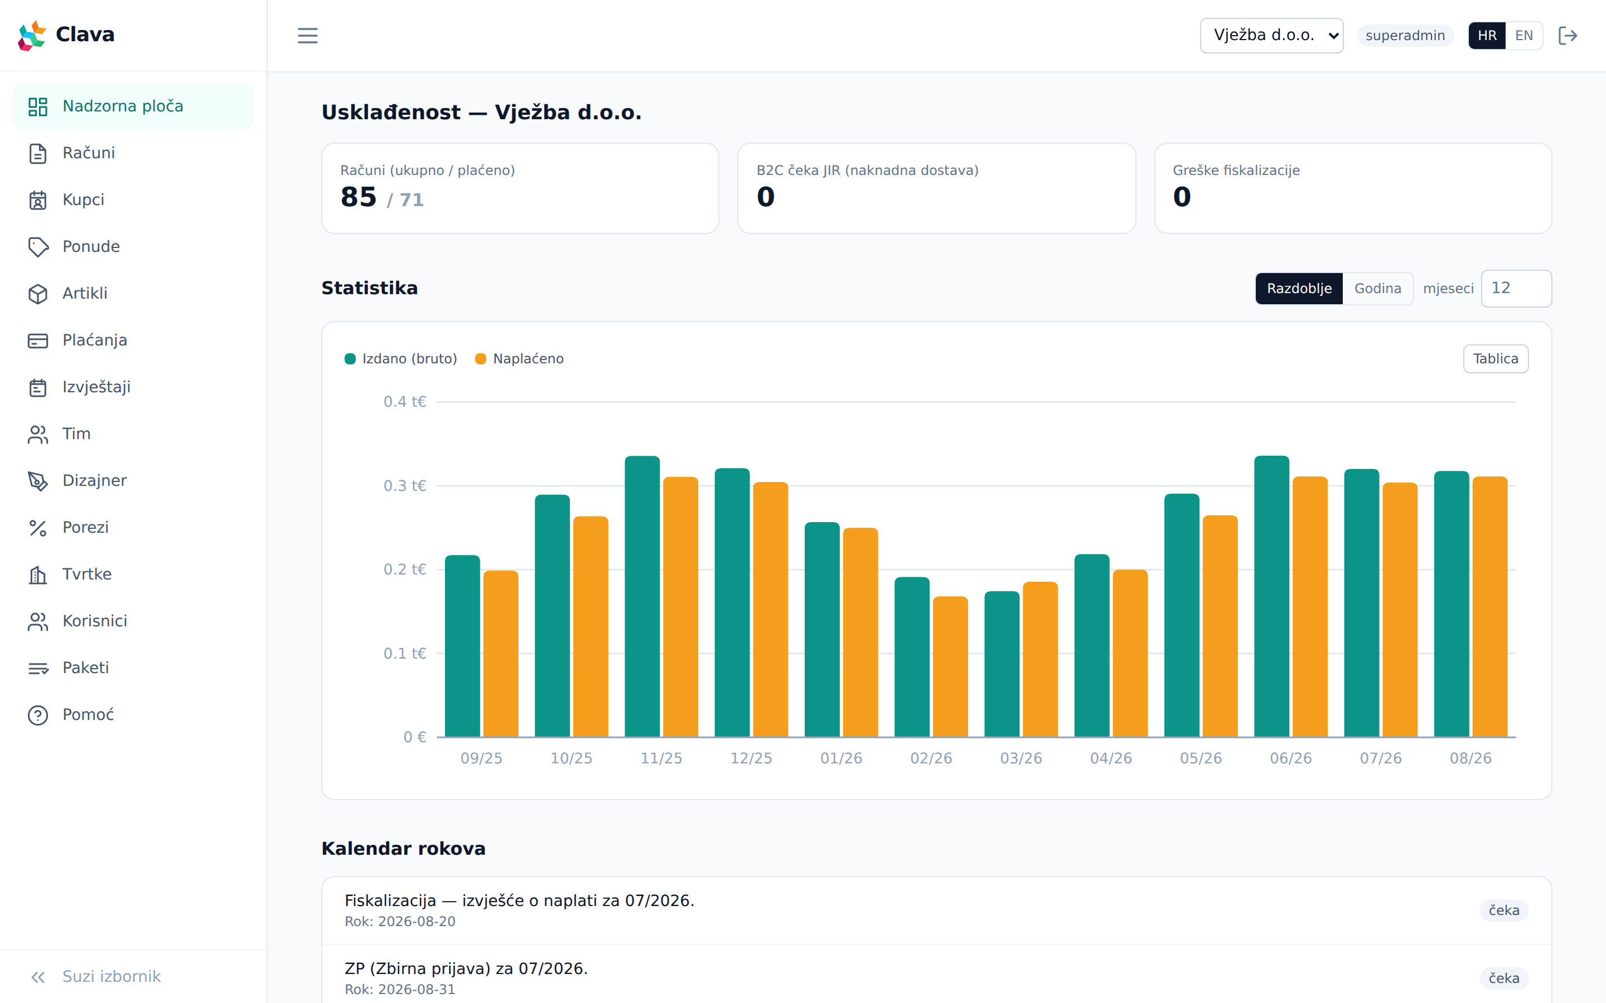Open the Vježba d.o.o. company dropdown
This screenshot has height=1003, width=1606.
click(x=1271, y=35)
